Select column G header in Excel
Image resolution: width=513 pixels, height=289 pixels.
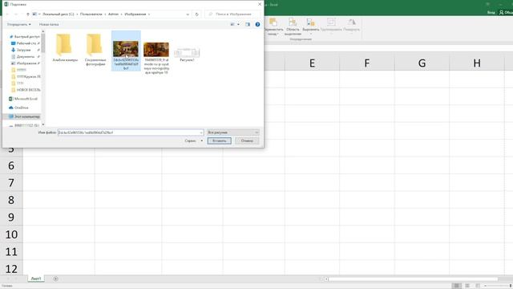[x=422, y=63]
